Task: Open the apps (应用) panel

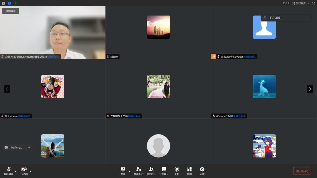Action: pyautogui.click(x=189, y=170)
